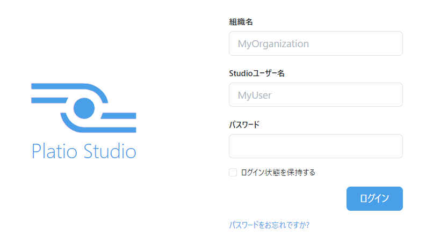Select the パスワード input field
This screenshot has height=244, width=433.
point(316,146)
